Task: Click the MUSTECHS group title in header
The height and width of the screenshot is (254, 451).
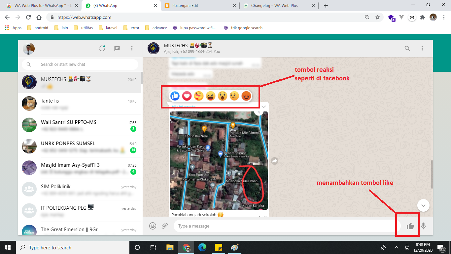Action: tap(188, 46)
